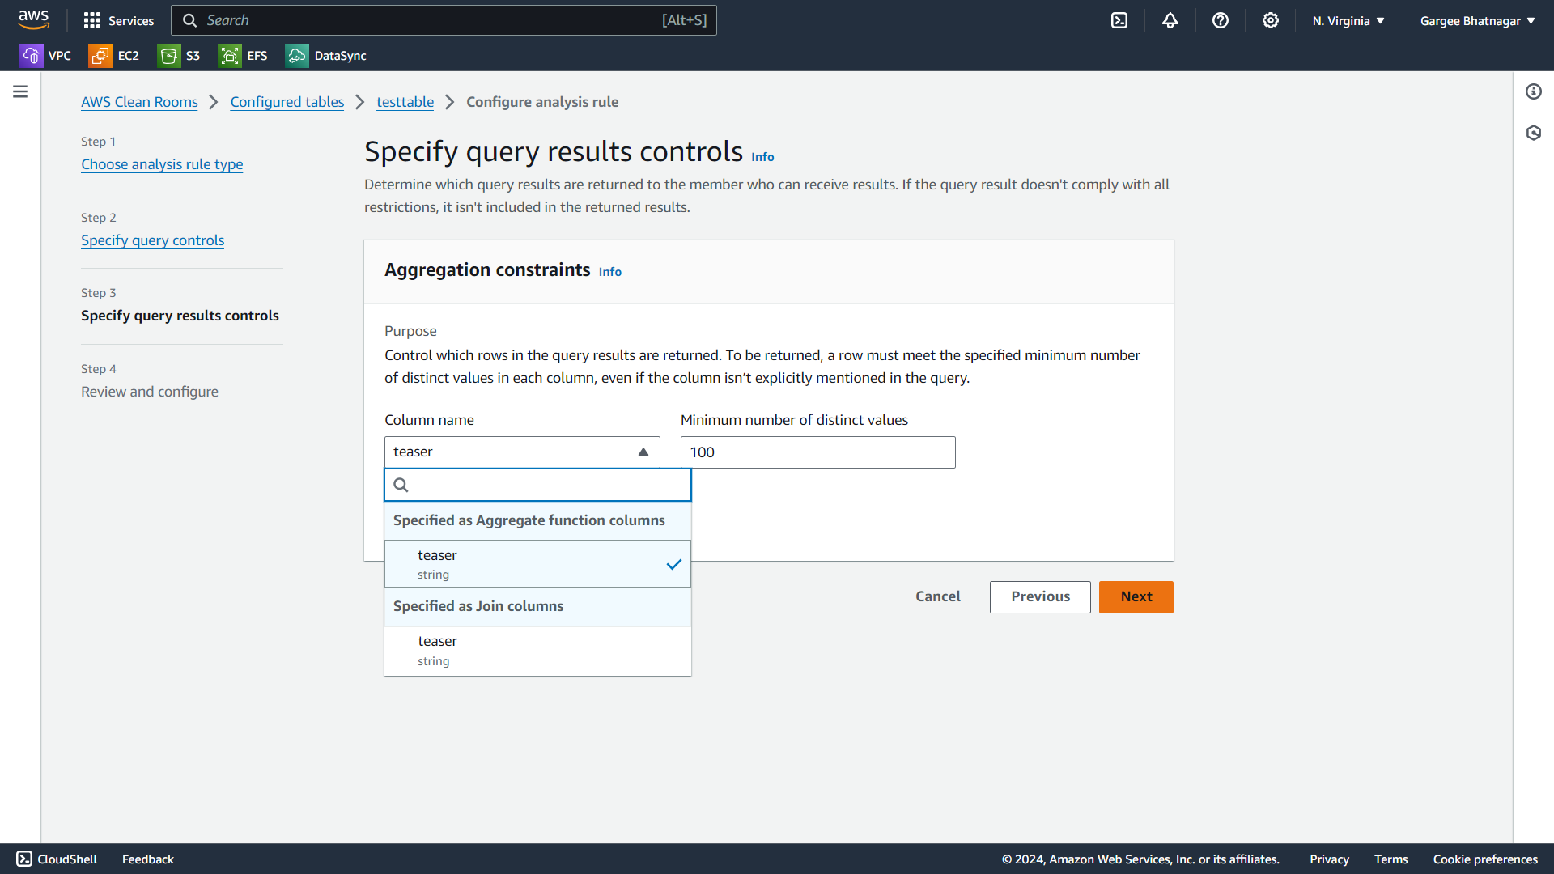
Task: Click the help question mark icon
Action: tap(1221, 21)
